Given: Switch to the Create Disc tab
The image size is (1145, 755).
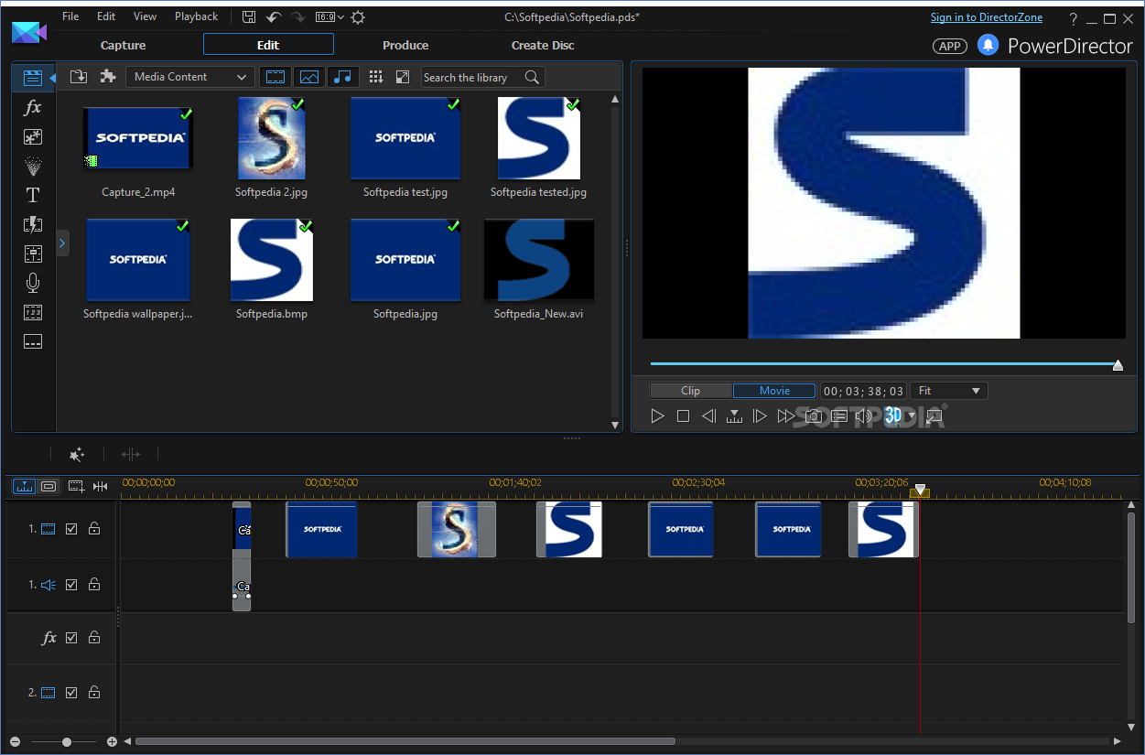Looking at the screenshot, I should pos(543,45).
